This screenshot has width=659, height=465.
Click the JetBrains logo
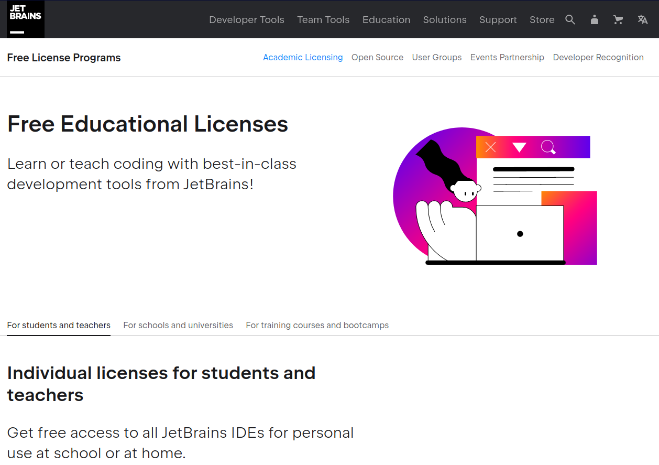click(x=26, y=19)
